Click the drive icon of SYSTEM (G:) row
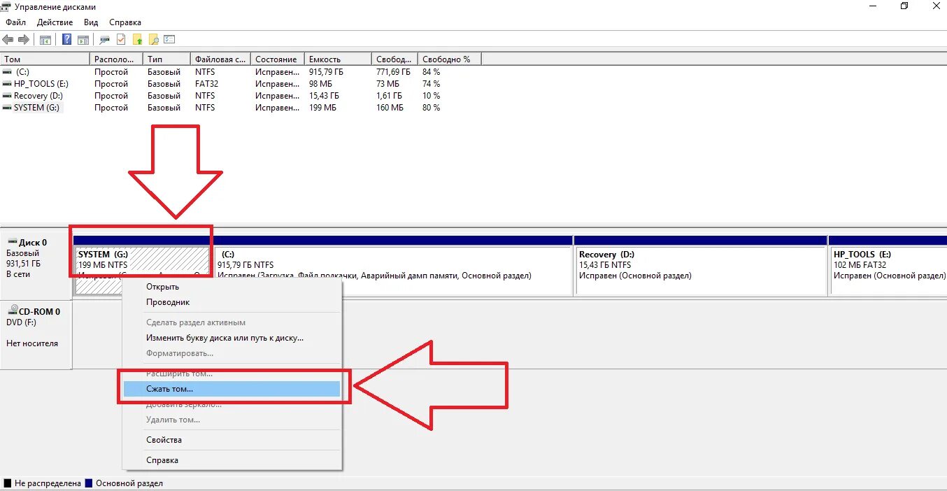Image resolution: width=947 pixels, height=491 pixels. (x=7, y=108)
